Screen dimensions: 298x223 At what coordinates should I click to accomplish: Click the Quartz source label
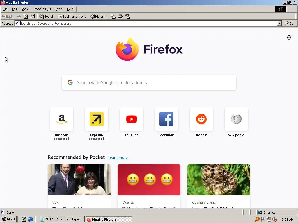(128, 202)
